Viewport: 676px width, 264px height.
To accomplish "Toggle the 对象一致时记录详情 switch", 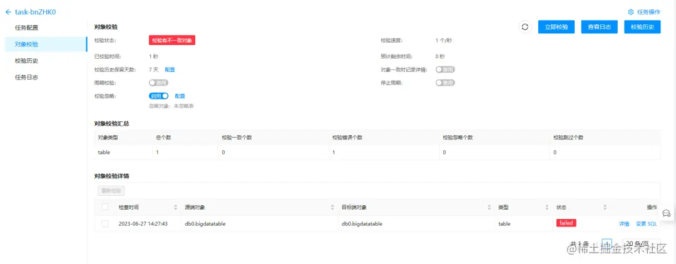I will pos(445,70).
